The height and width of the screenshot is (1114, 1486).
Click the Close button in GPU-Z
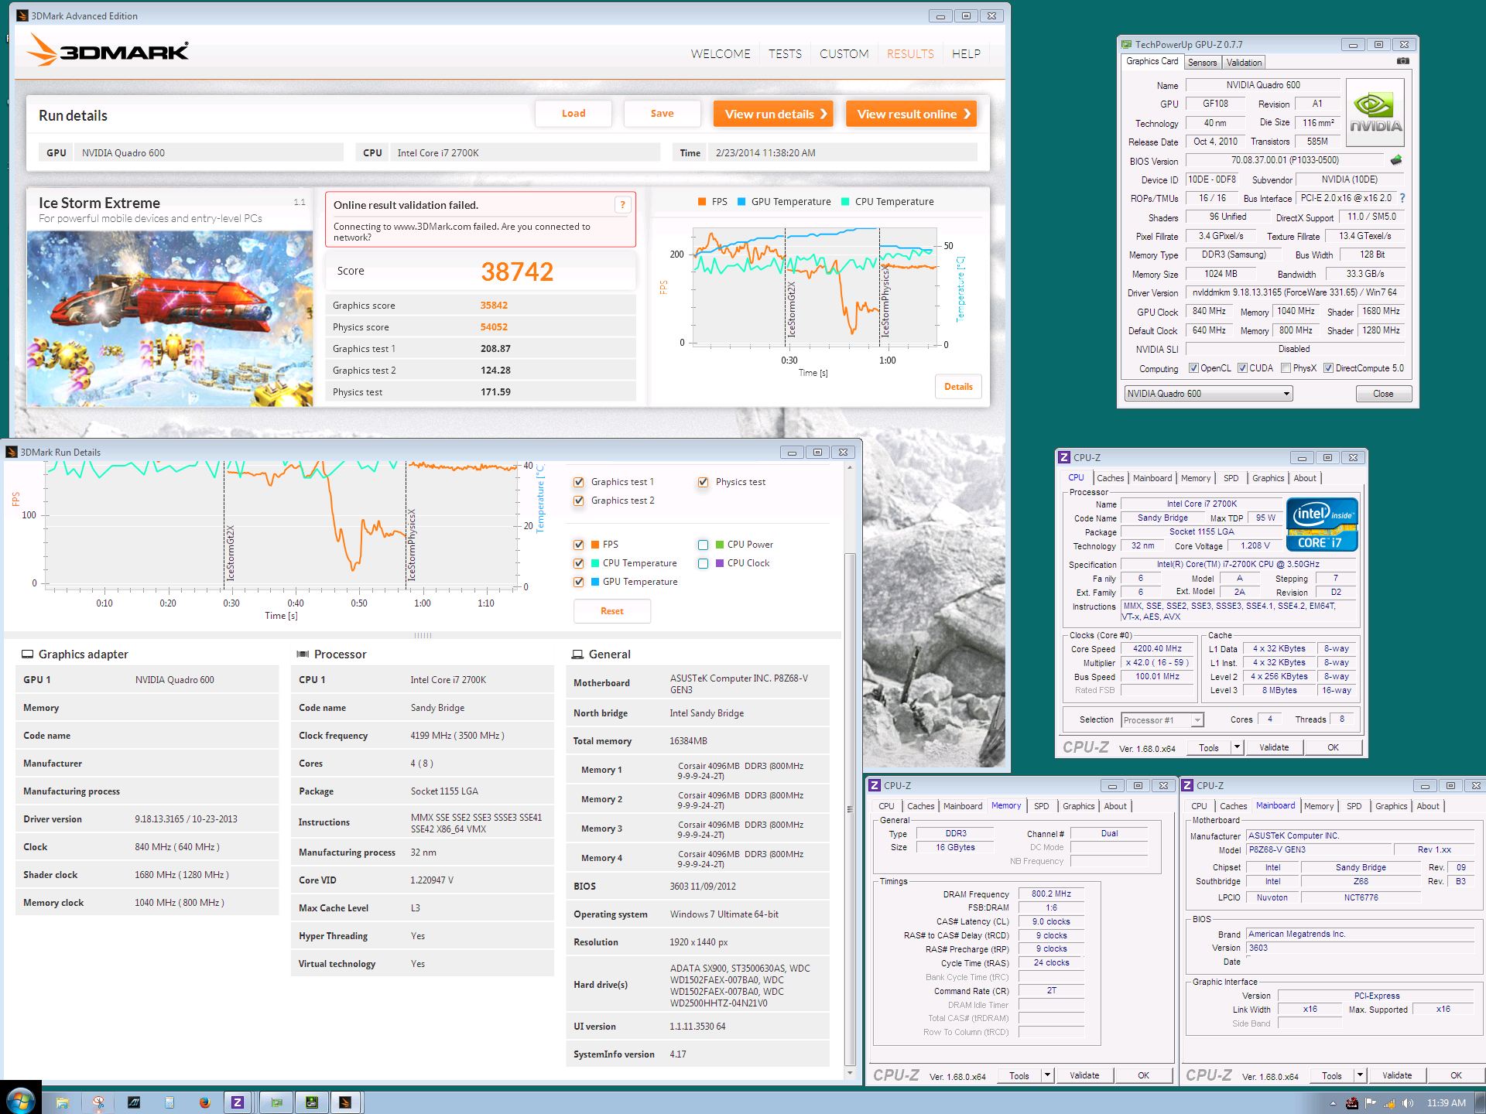pos(1383,394)
